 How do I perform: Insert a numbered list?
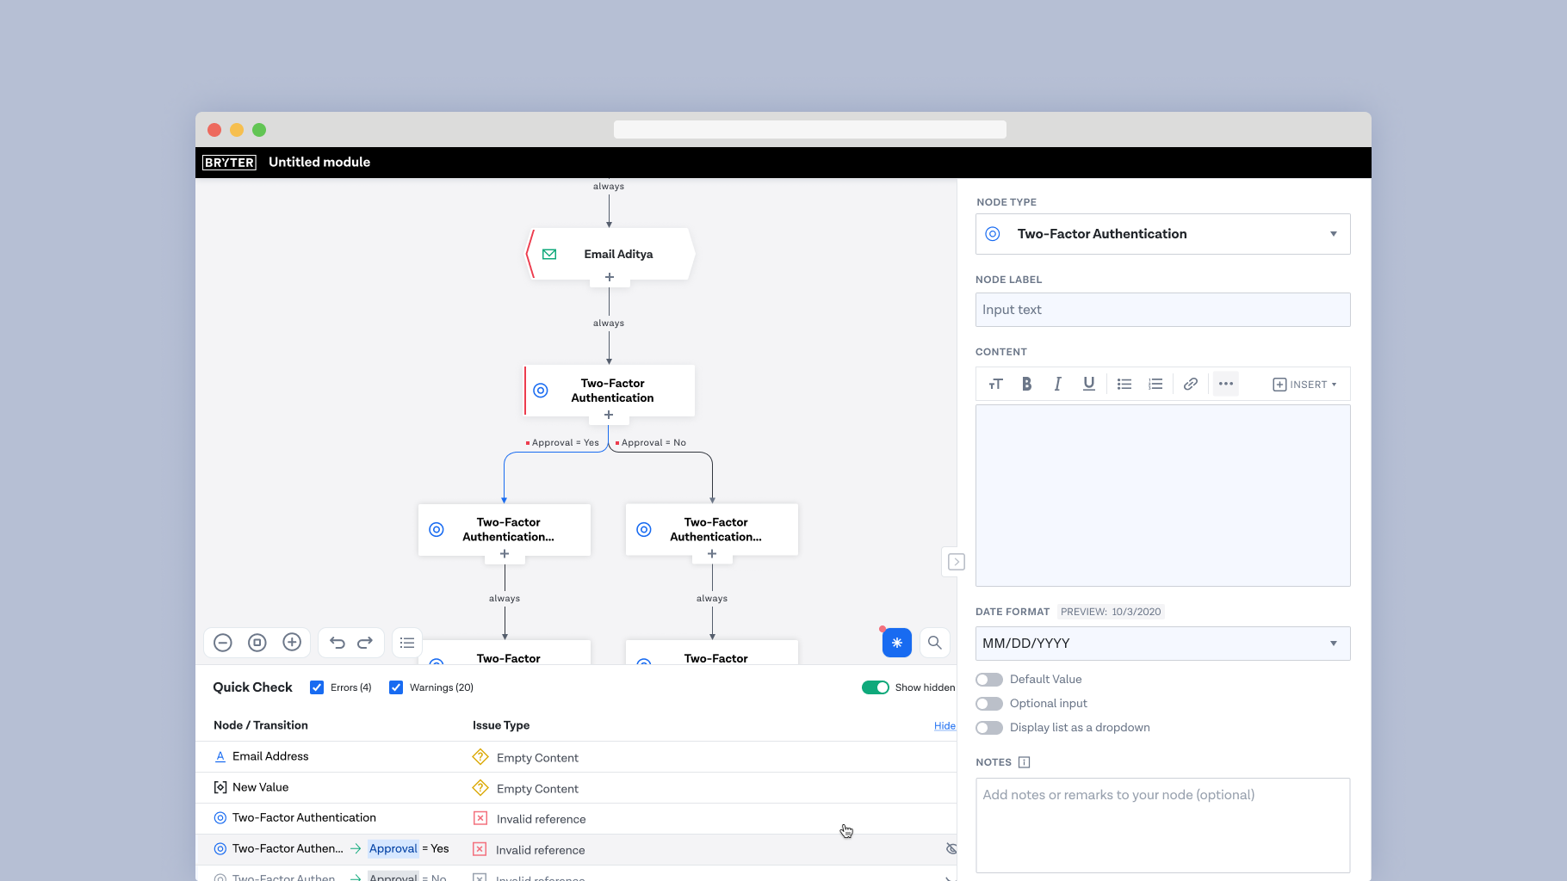pos(1155,384)
